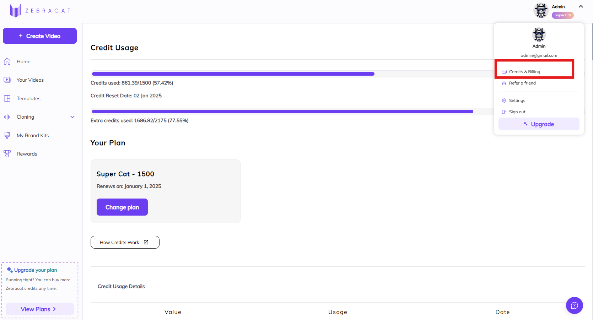Click the large Admin avatar in dropdown
This screenshot has height=320, width=593.
[539, 35]
